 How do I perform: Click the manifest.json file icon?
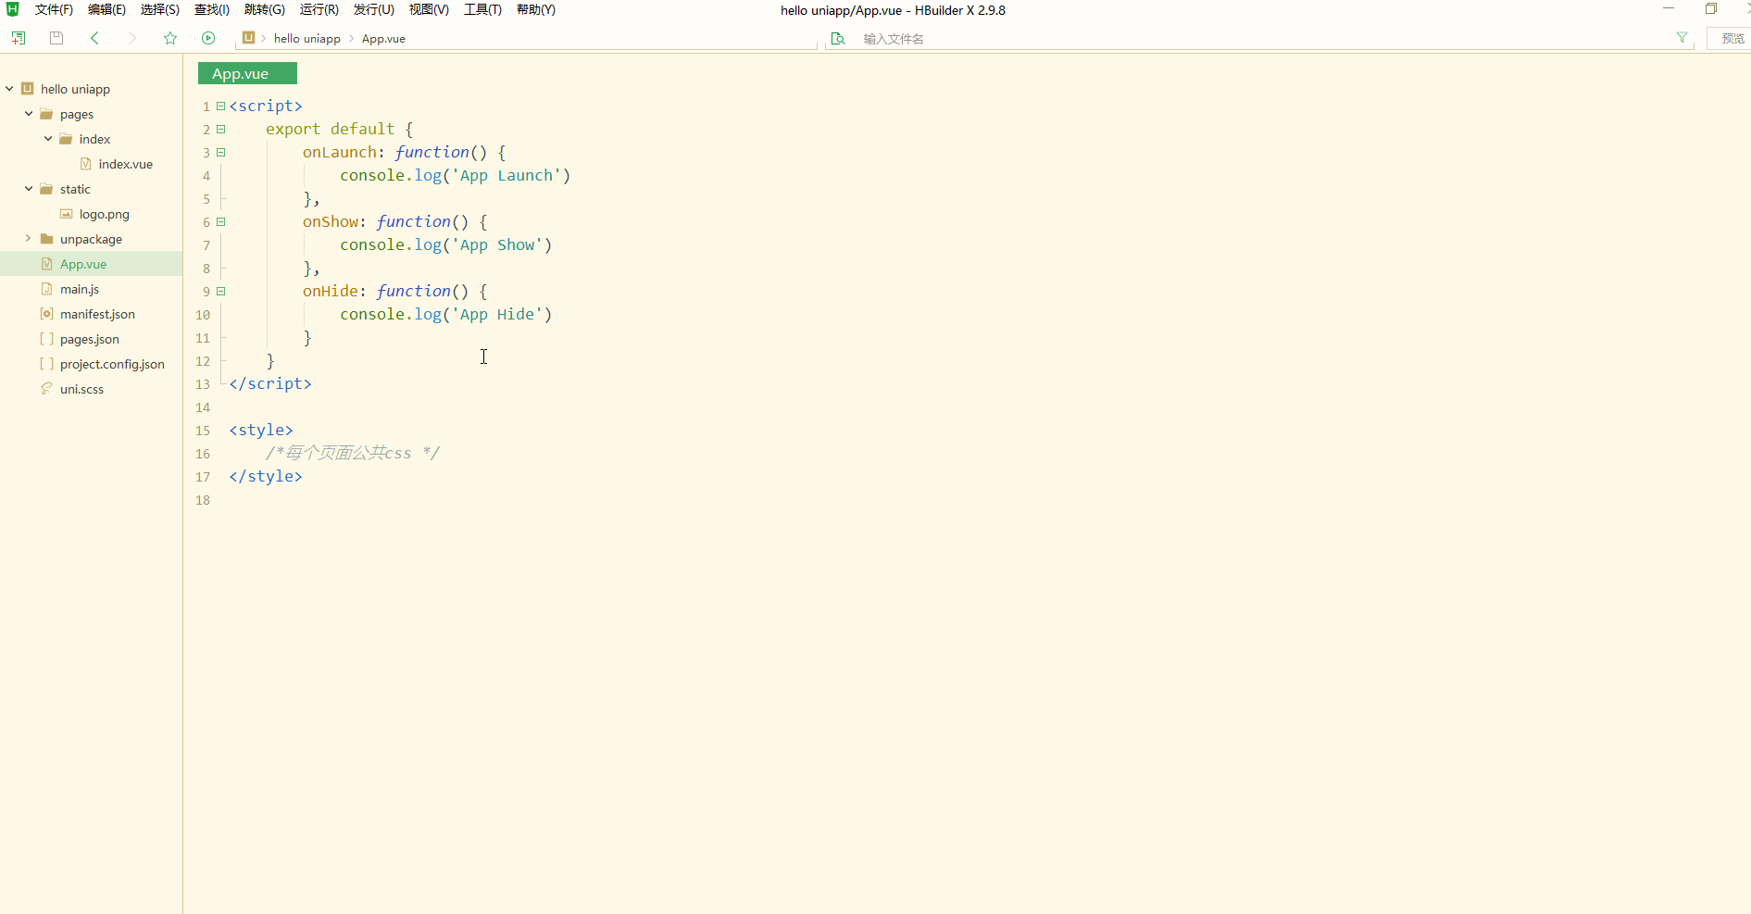click(46, 314)
